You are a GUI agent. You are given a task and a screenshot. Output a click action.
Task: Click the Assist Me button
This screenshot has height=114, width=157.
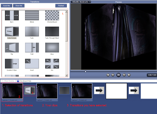coord(7,6)
